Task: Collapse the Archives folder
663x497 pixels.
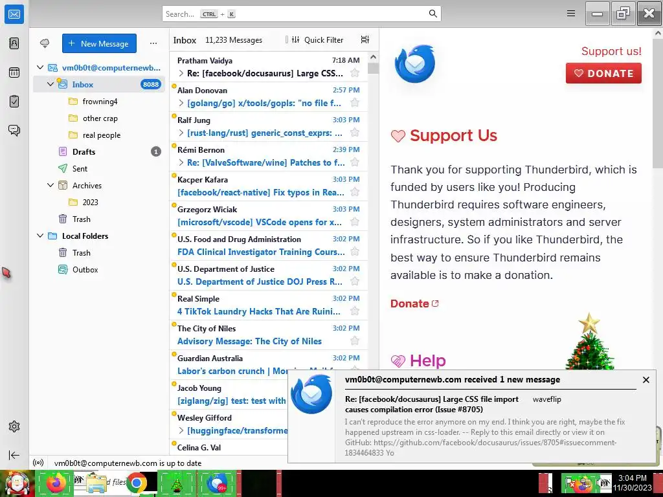Action: (x=51, y=185)
